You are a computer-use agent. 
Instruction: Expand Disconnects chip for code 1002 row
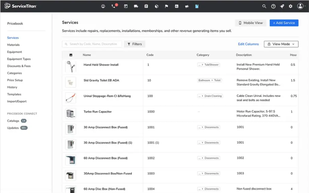(x=208, y=158)
